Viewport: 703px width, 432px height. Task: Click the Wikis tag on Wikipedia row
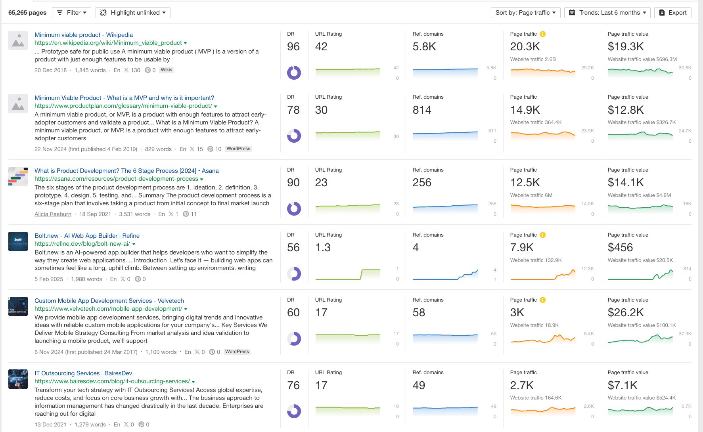167,70
